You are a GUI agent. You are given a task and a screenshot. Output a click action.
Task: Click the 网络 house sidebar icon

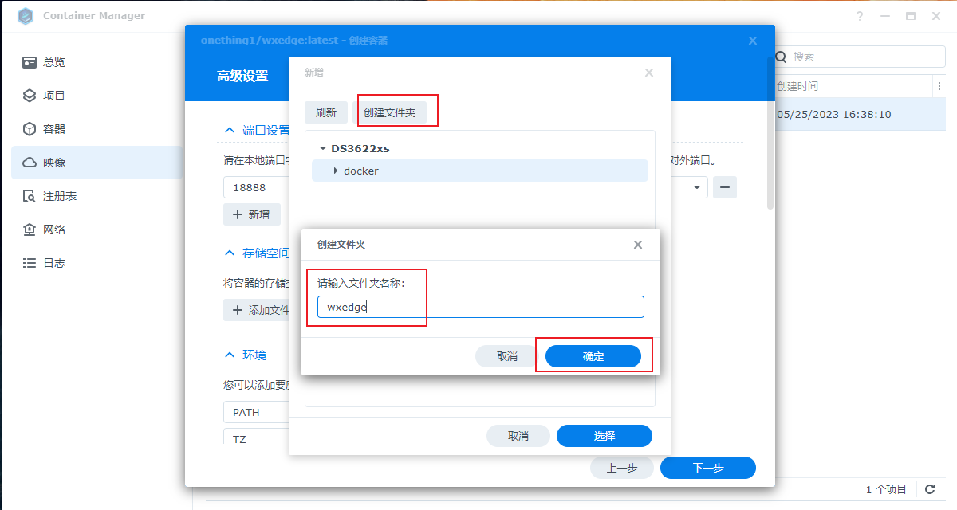pos(30,229)
